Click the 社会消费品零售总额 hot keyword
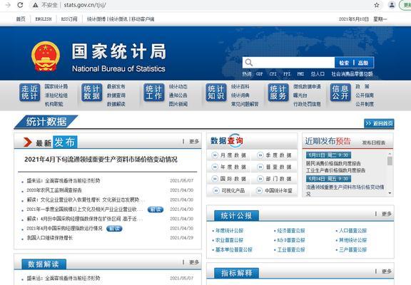Image resolution: width=411 pixels, height=285 pixels. click(352, 74)
